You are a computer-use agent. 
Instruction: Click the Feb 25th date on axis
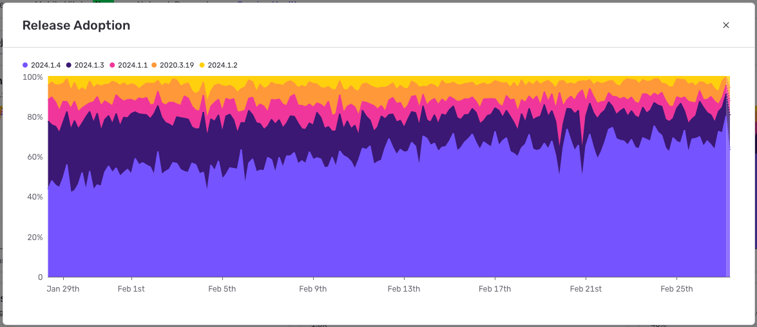[x=676, y=289]
